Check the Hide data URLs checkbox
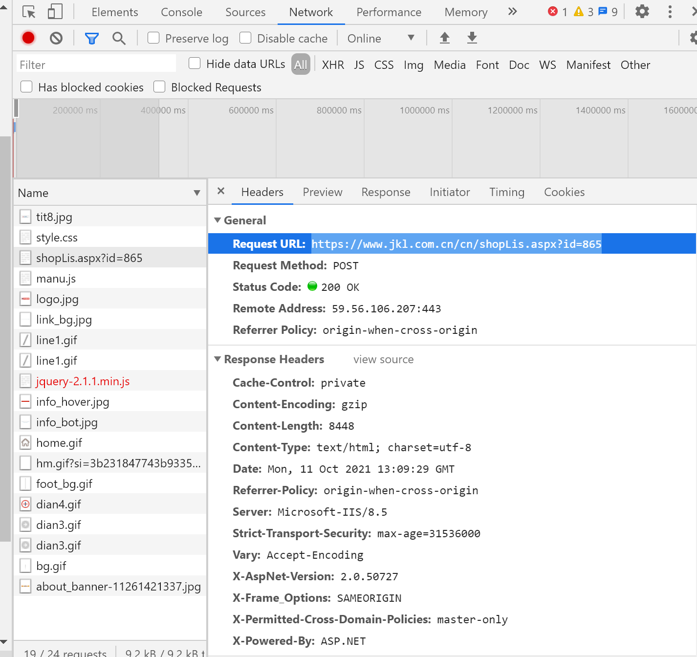This screenshot has height=657, width=697. (x=195, y=63)
